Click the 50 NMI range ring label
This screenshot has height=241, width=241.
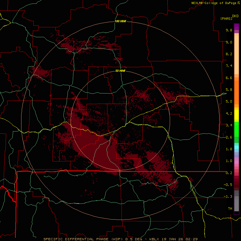pyautogui.click(x=120, y=71)
